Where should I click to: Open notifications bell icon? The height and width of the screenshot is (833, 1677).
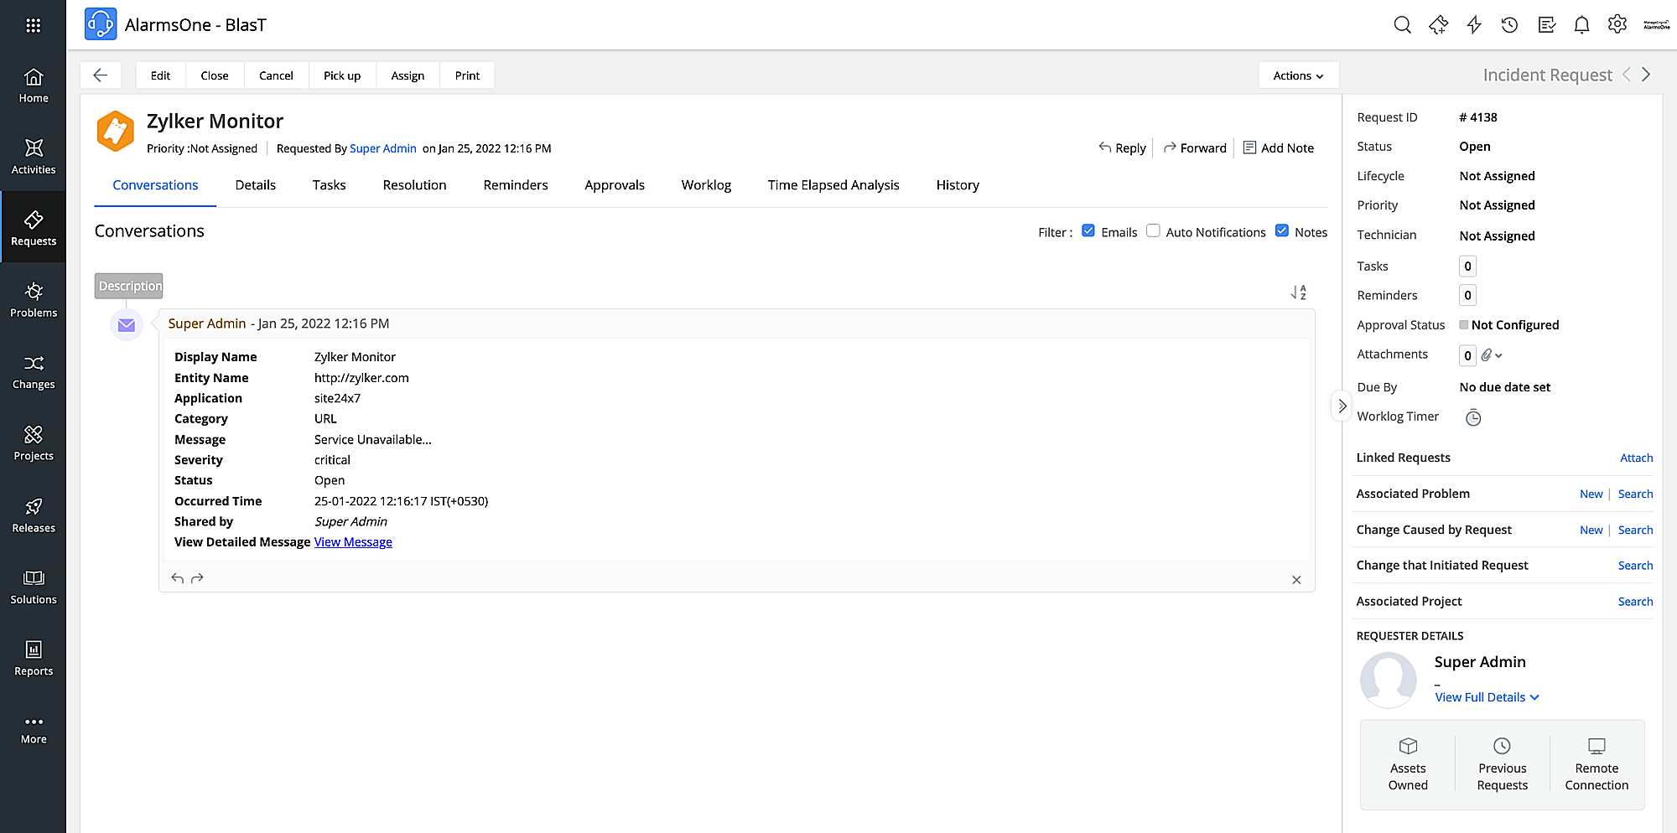click(x=1581, y=25)
